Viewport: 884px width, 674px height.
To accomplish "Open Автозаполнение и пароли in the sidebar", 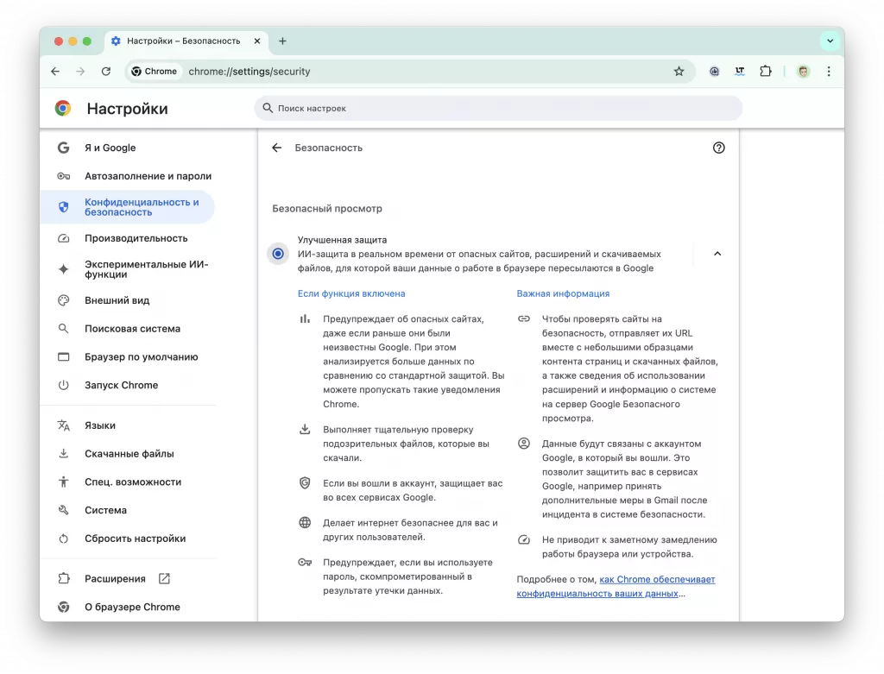I will (147, 176).
